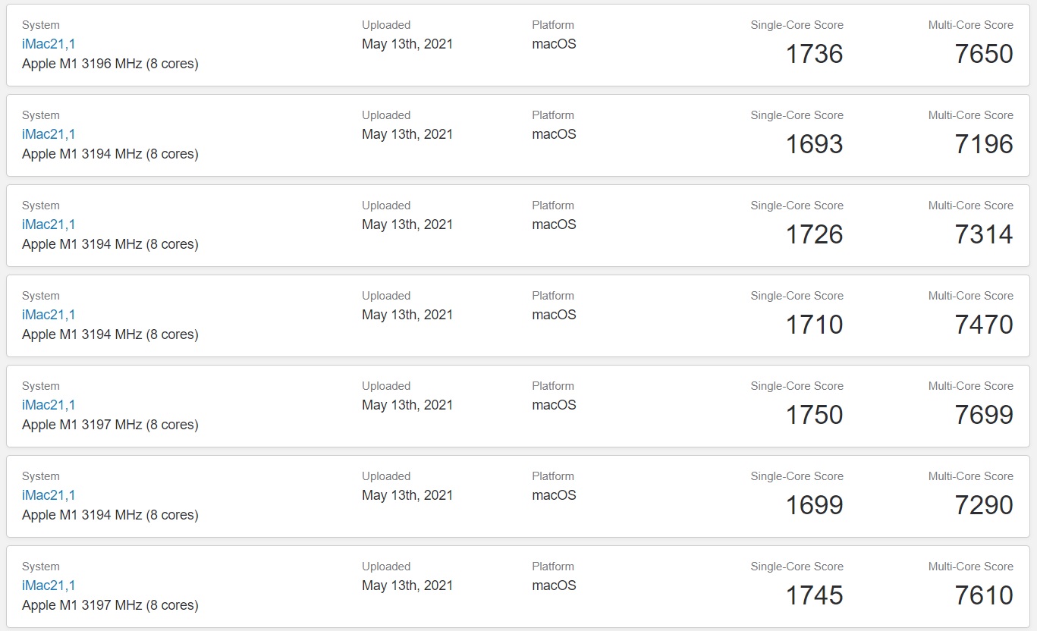
Task: Click the multi-core score 7650
Action: click(984, 54)
